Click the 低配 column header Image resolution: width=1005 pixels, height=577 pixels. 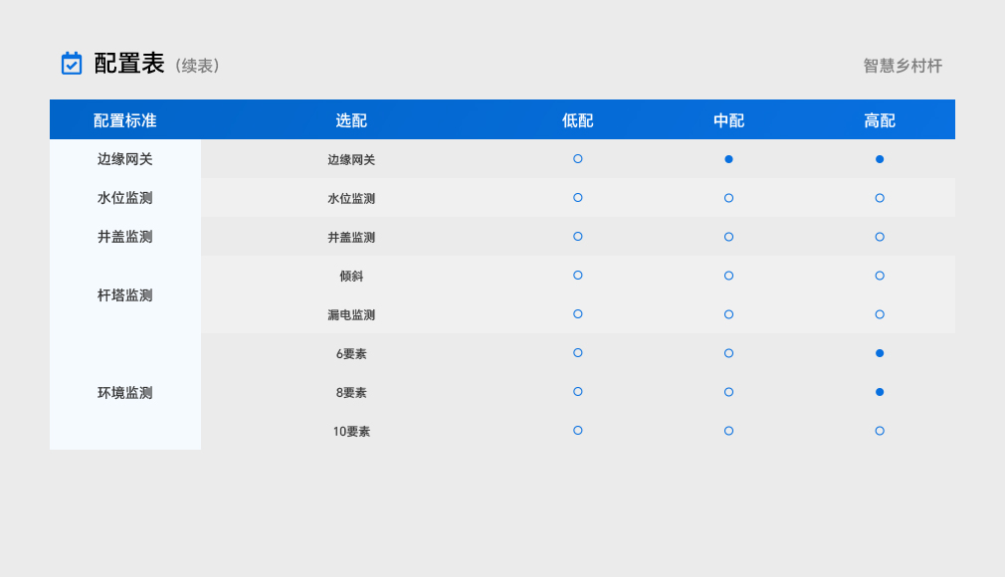tap(578, 120)
